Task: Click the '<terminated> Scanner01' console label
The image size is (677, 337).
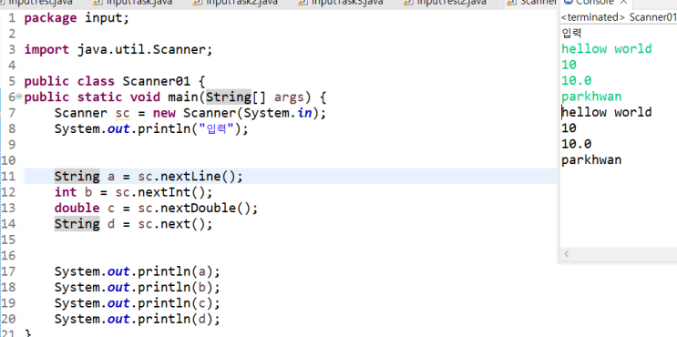Action: point(619,17)
